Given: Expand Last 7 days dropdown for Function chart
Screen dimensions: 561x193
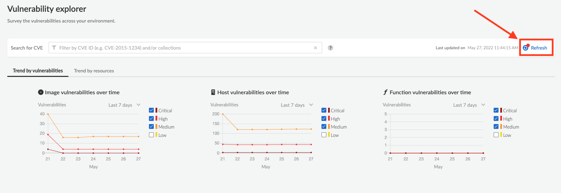Looking at the screenshot, I should (x=483, y=105).
